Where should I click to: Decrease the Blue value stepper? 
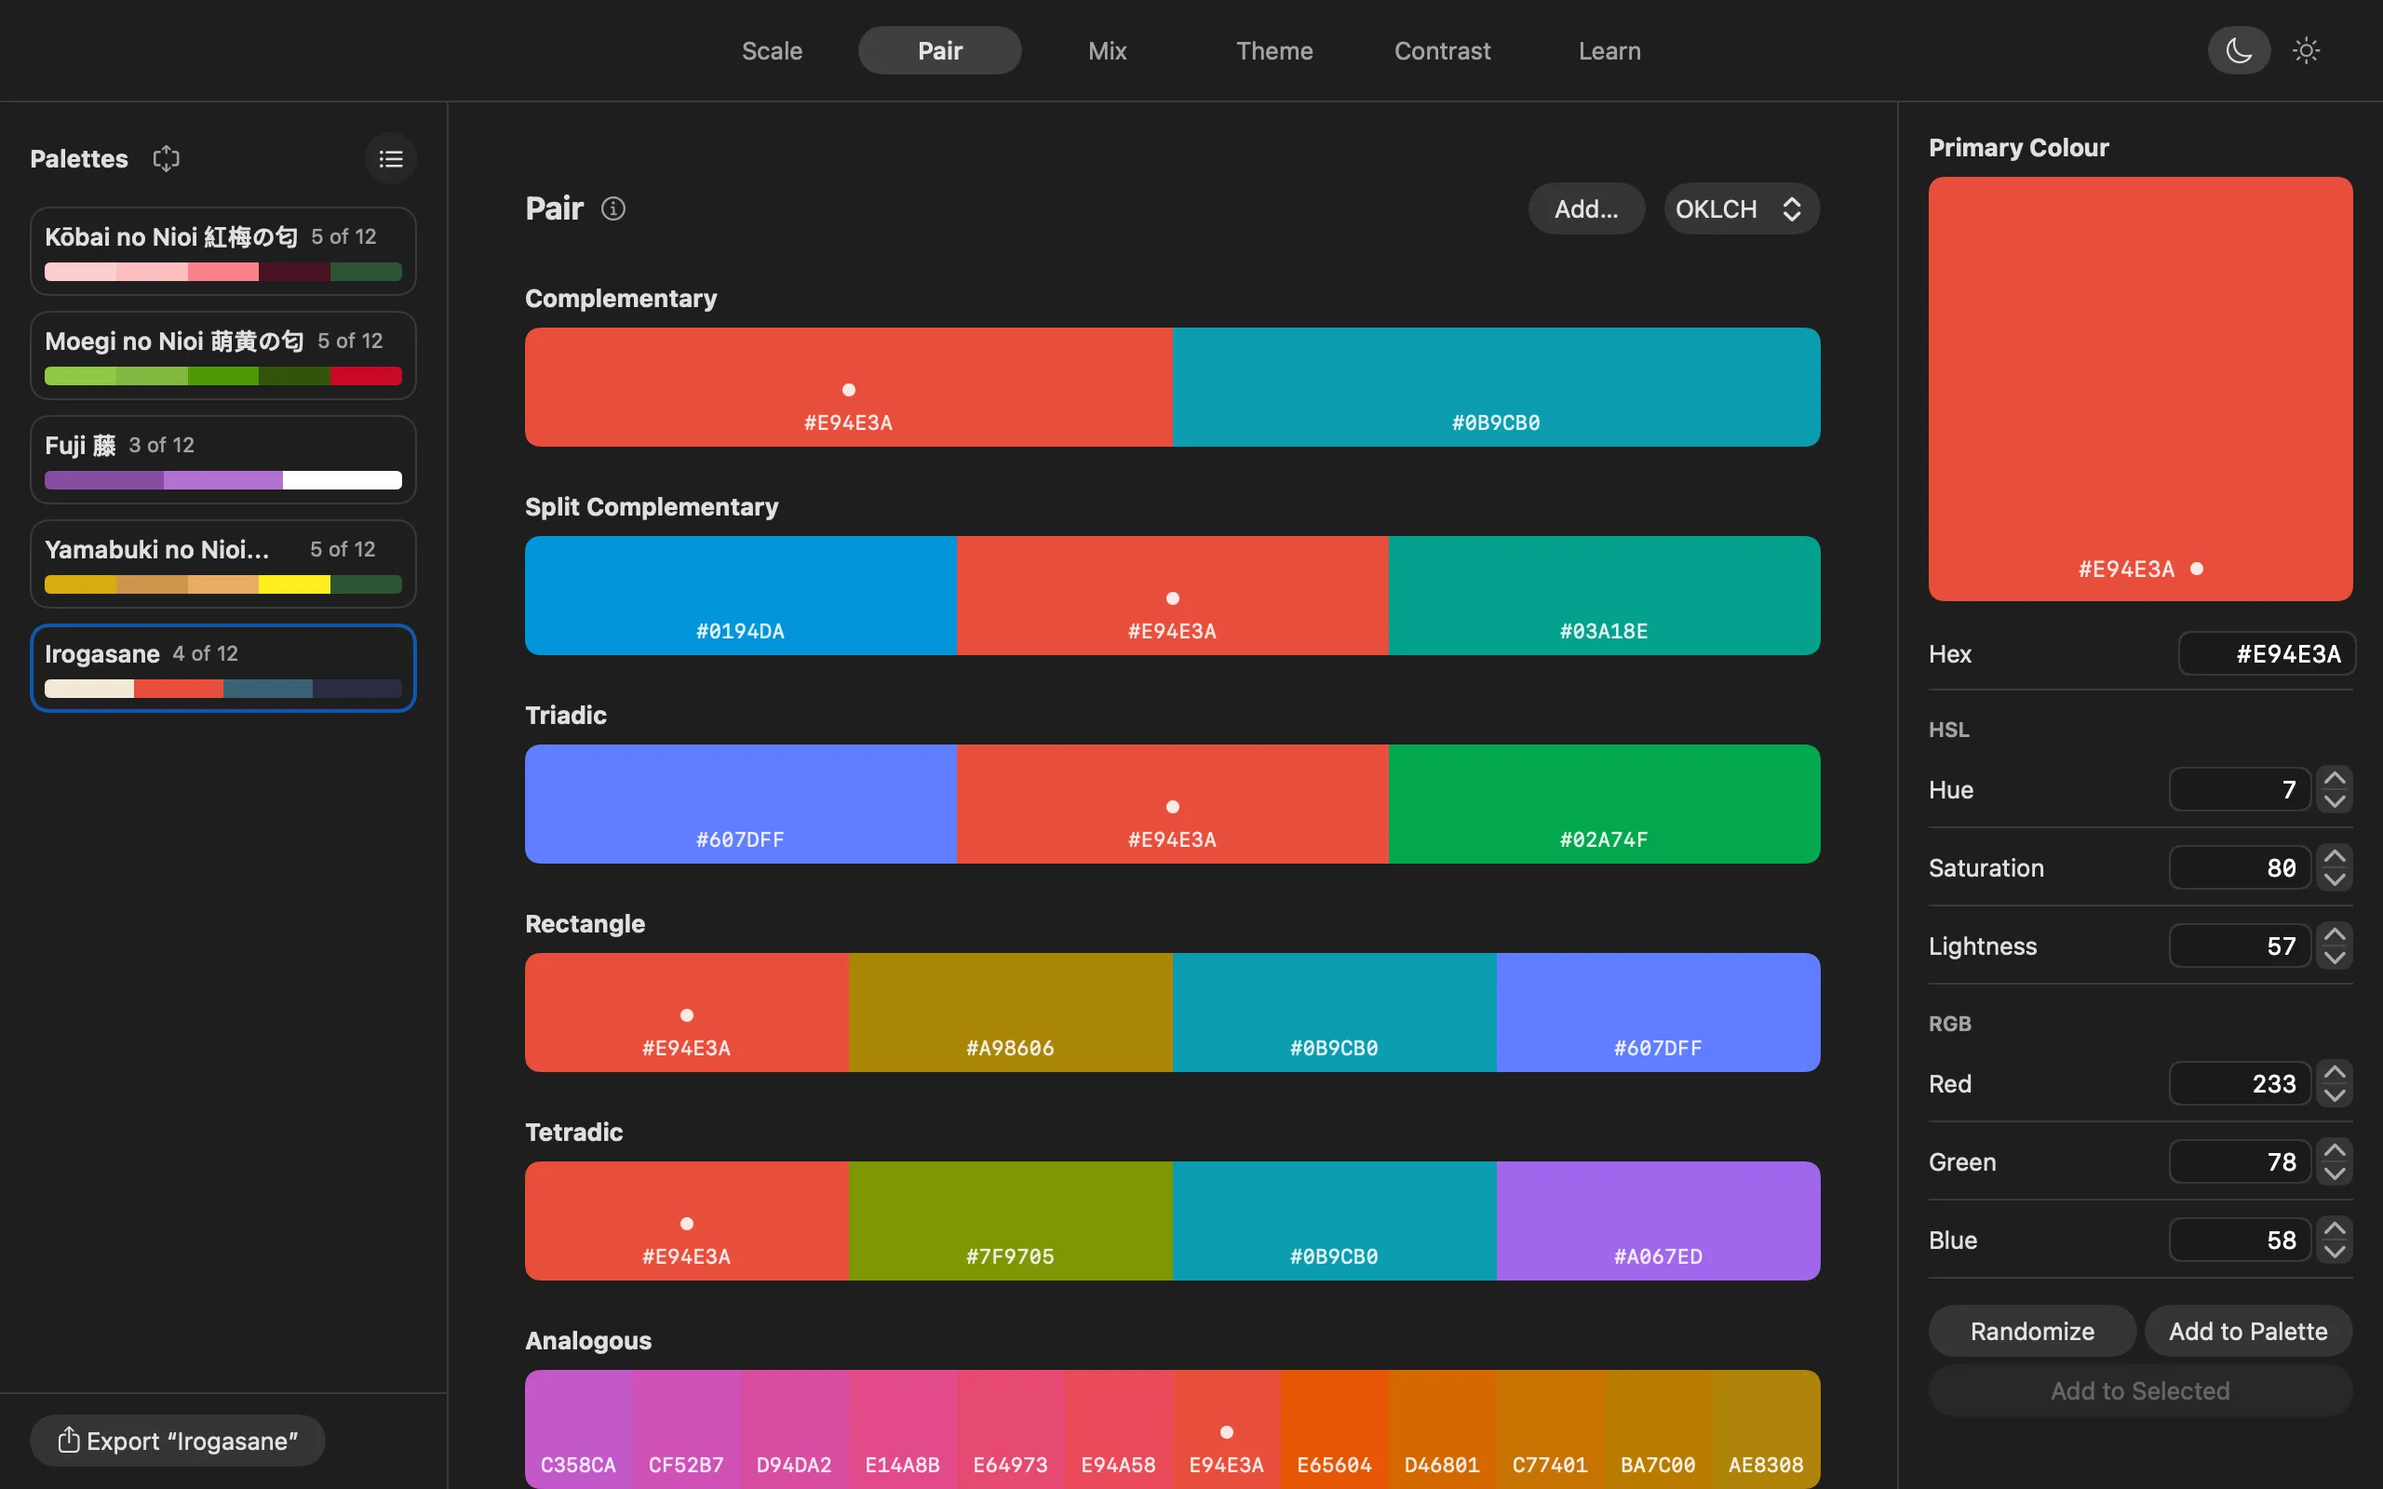[2335, 1252]
